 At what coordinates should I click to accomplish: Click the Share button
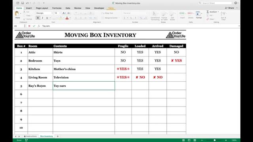229,8
